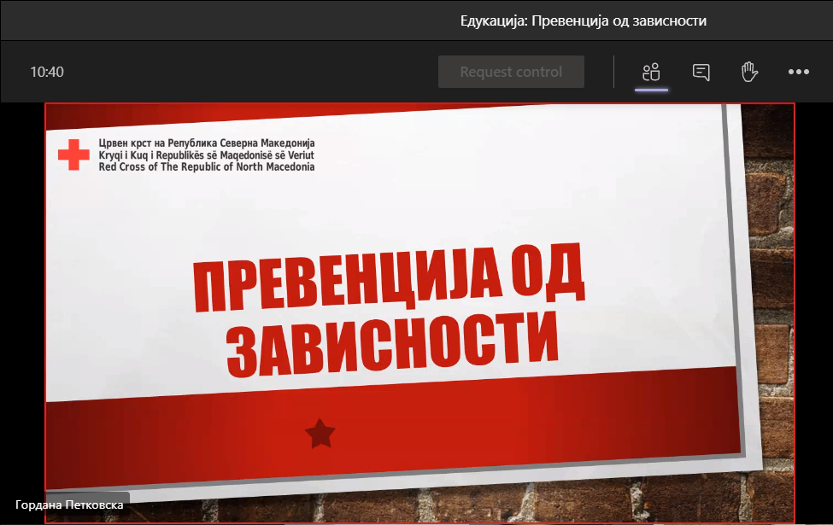Click the shared slide title ПРЕВЕНЦИЈА ОД ЗАВИСНОСТИ
The height and width of the screenshot is (525, 833).
pos(390,312)
